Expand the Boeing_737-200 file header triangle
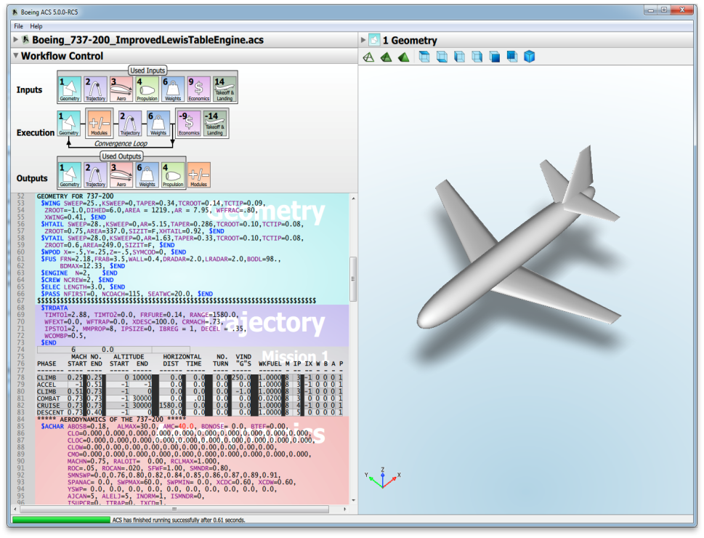 click(16, 39)
